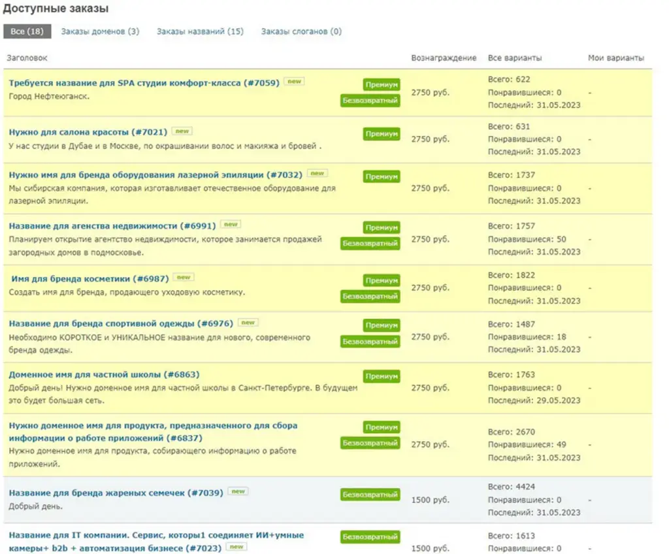Image resolution: width=669 pixels, height=554 pixels.
Task: Click the Заголовок column header
Action: [27, 58]
